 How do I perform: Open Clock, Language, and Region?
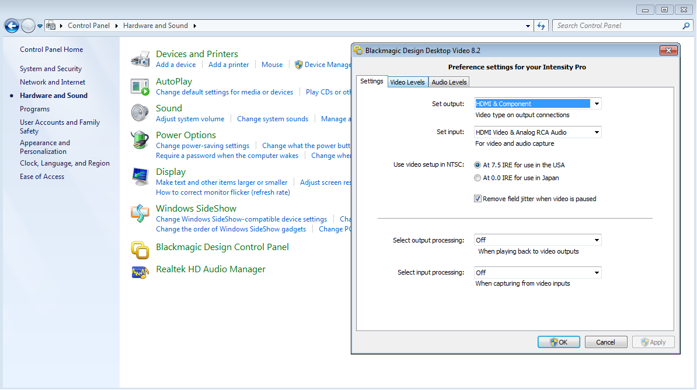[64, 163]
